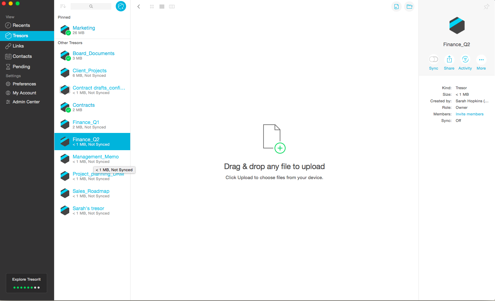Open the Recents view
Viewport: 495px width, 301px height.
coord(27,25)
